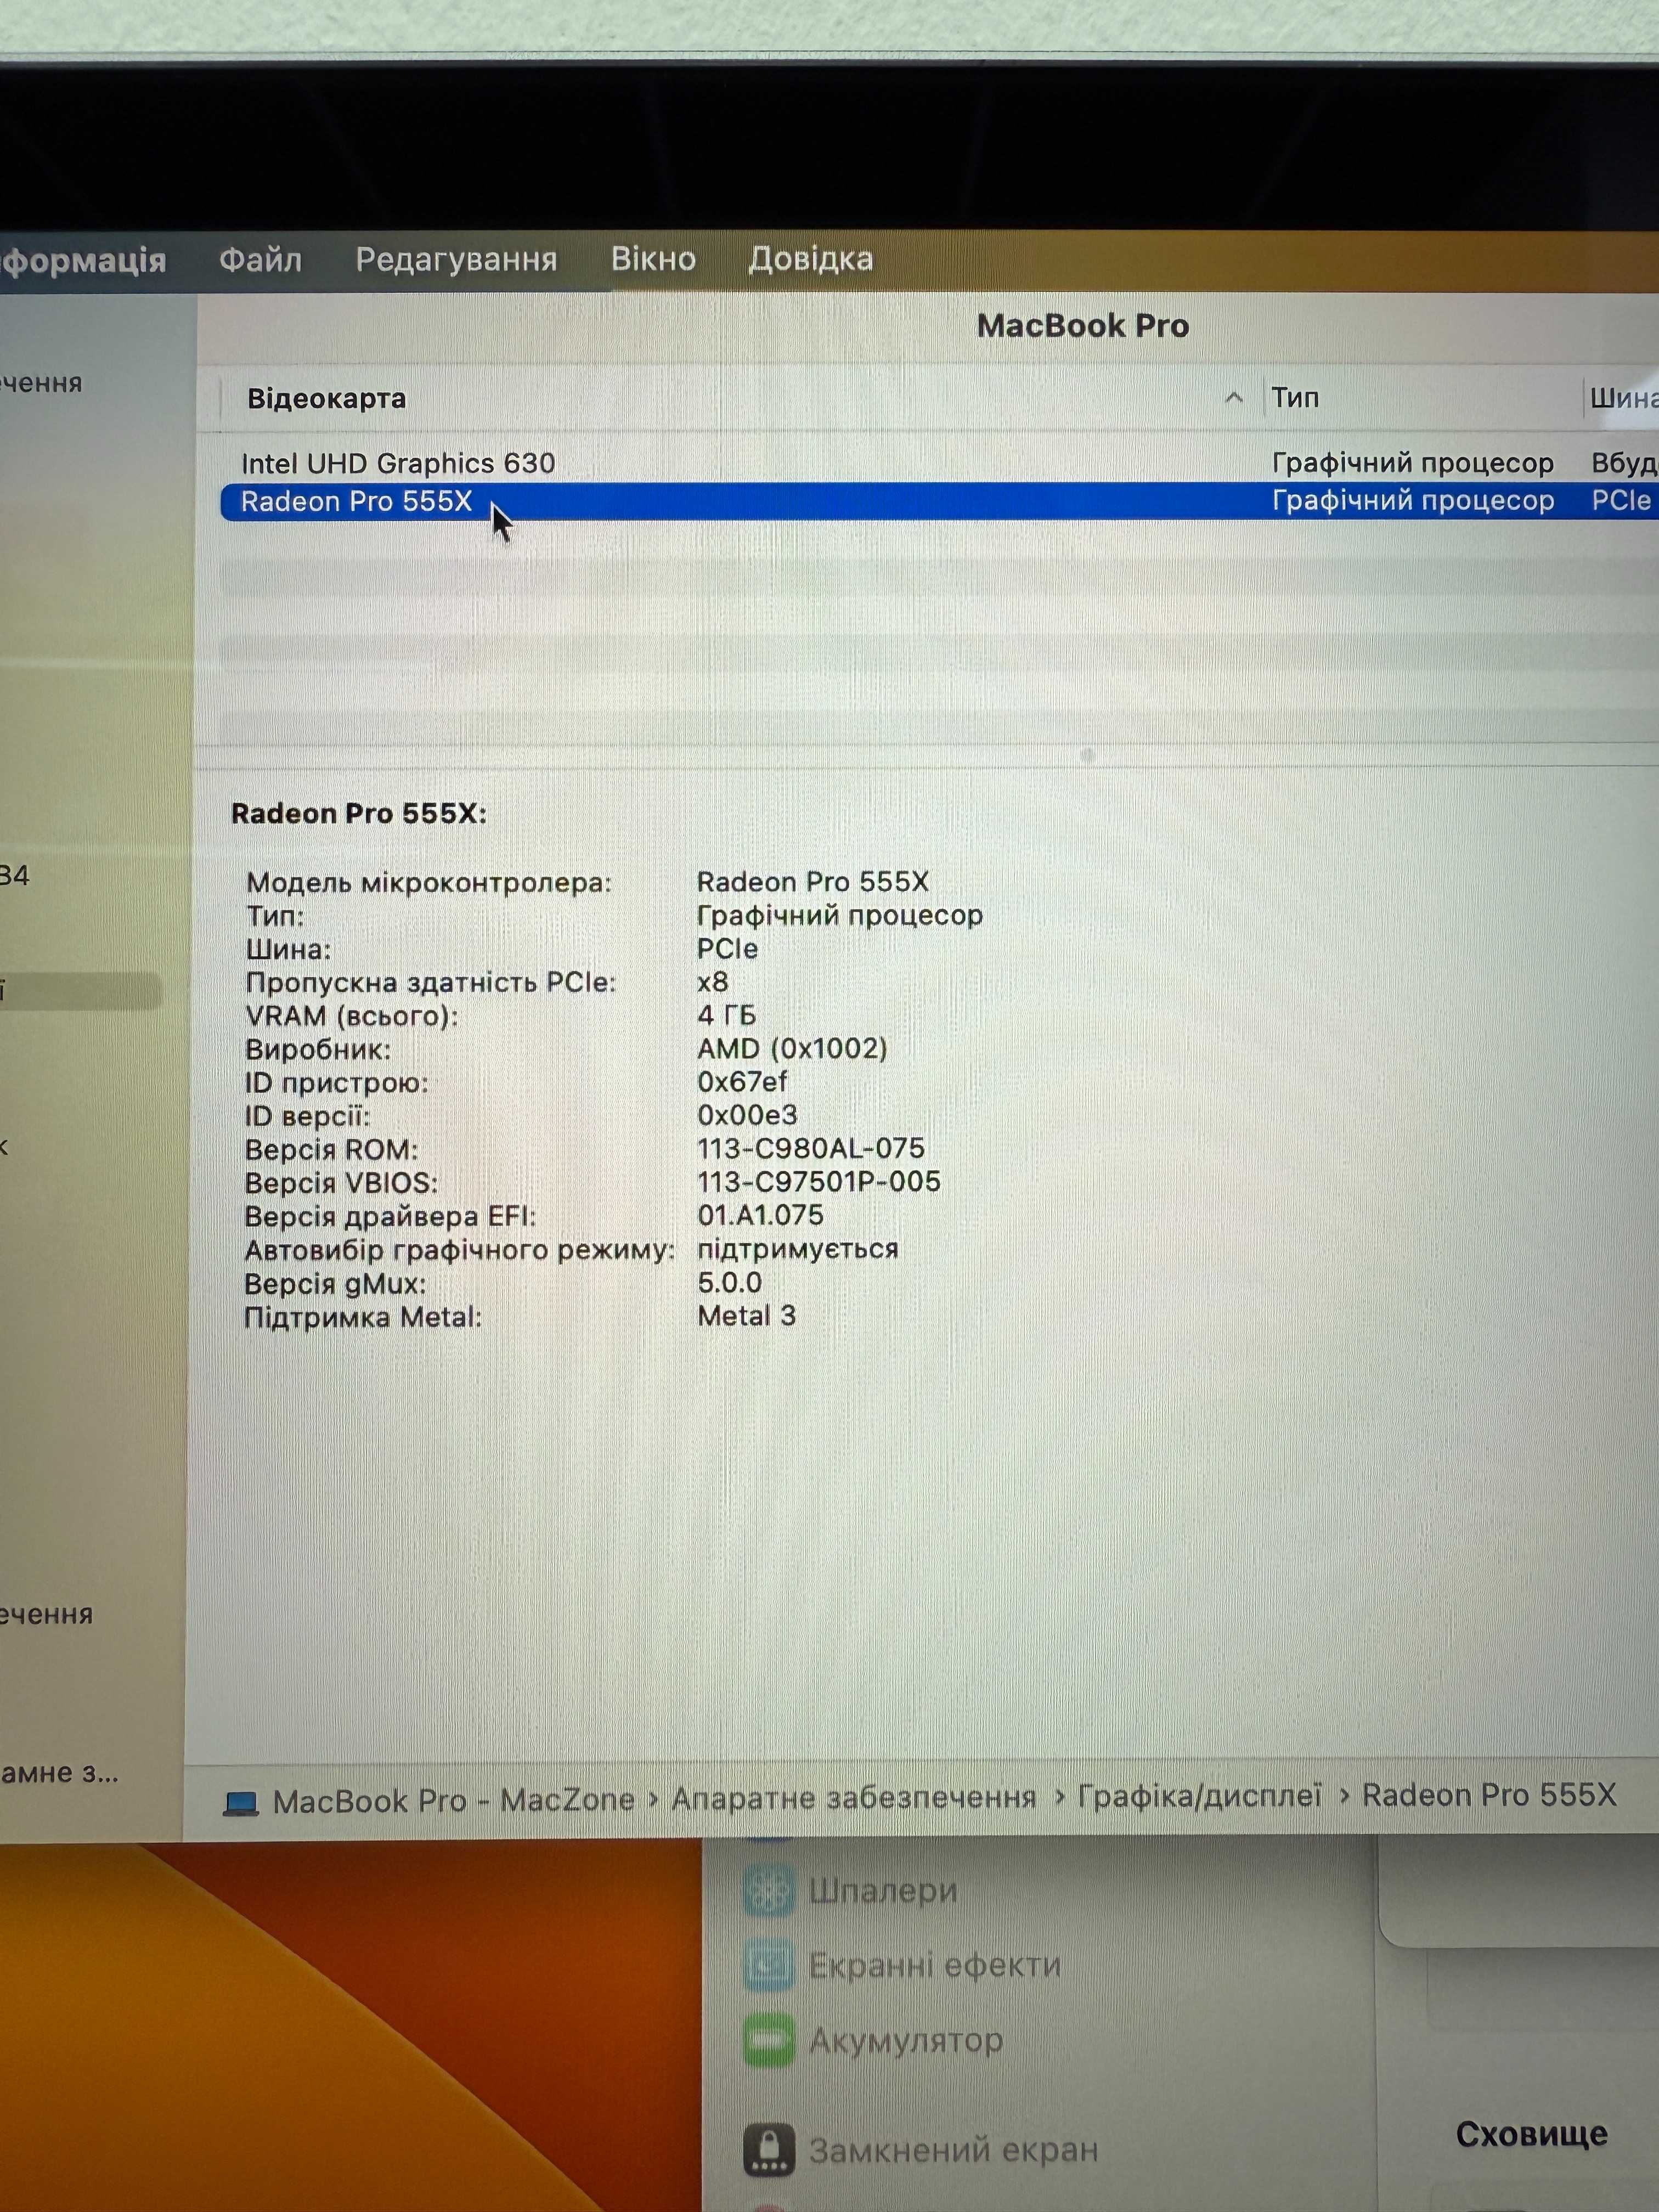Open Акумулятор in System Settings sidebar
Image resolution: width=1659 pixels, height=2212 pixels.
click(x=905, y=2040)
